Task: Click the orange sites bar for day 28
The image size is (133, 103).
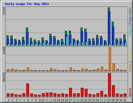Action: coord(114,67)
